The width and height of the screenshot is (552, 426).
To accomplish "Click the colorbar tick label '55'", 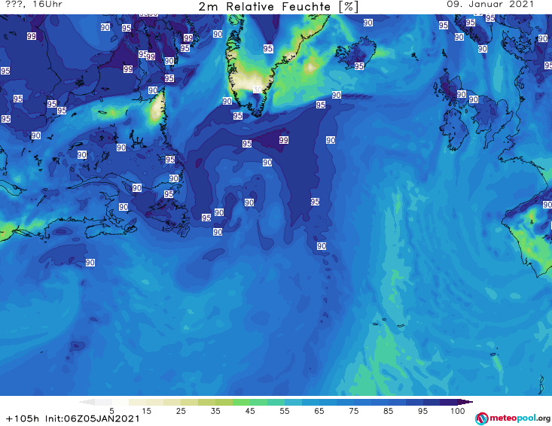I will 285,411.
